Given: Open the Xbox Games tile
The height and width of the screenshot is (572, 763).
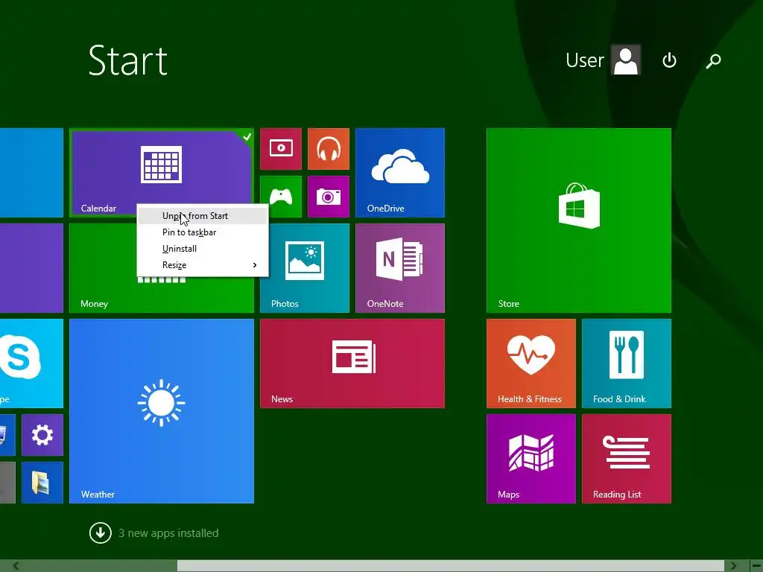Looking at the screenshot, I should pos(281,197).
